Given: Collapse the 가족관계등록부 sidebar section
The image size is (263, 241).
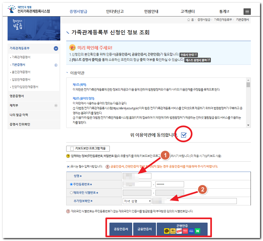Looking at the screenshot, I should 56,49.
